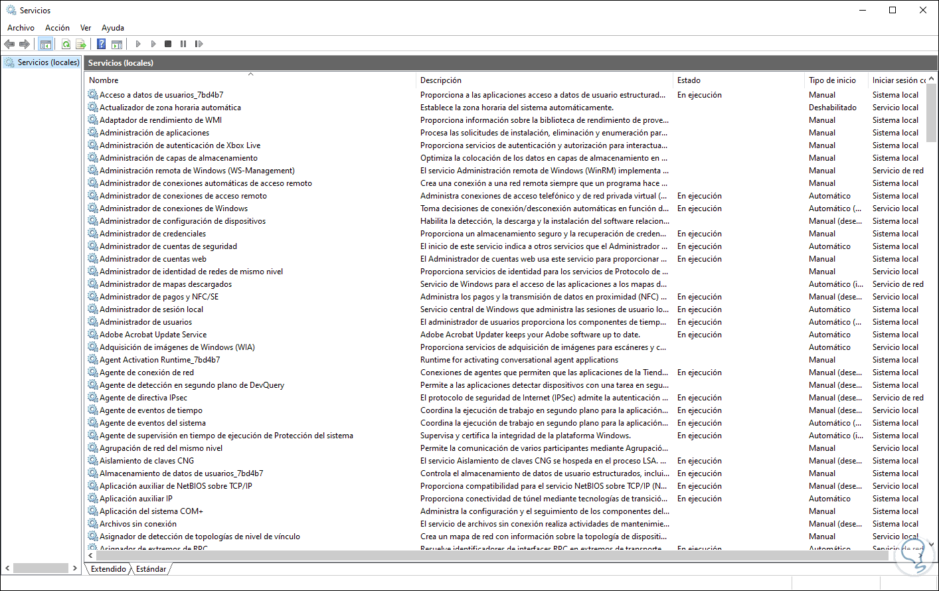Click the vertical scrollbar down arrow
This screenshot has width=939, height=591.
932,545
